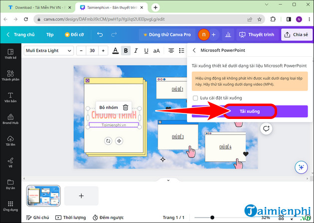The height and width of the screenshot is (223, 314).
Task: Click the address bar URL
Action: [104, 19]
